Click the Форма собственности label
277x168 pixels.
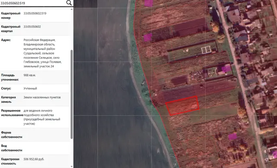pyautogui.click(x=12, y=135)
